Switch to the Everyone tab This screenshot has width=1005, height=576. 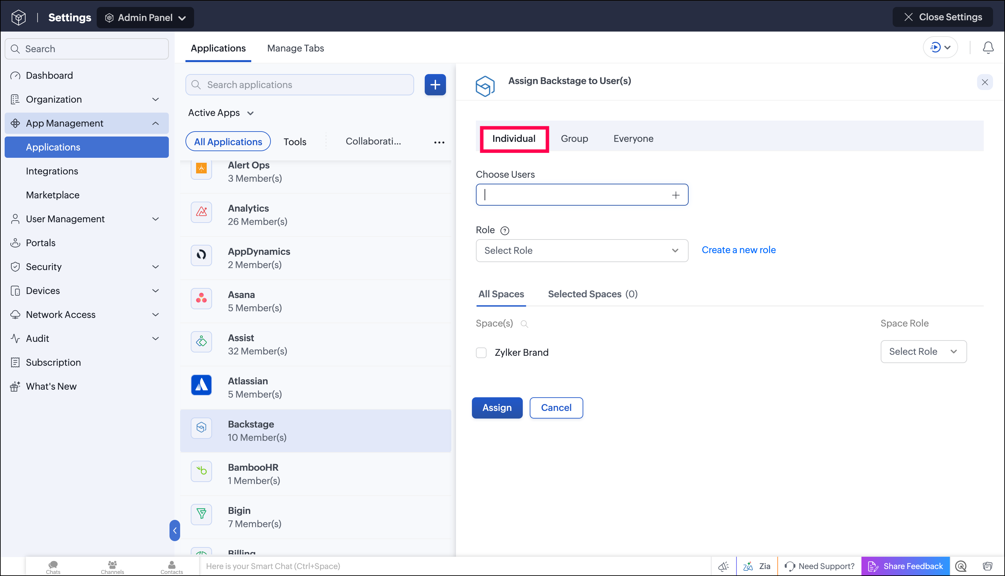tap(633, 139)
